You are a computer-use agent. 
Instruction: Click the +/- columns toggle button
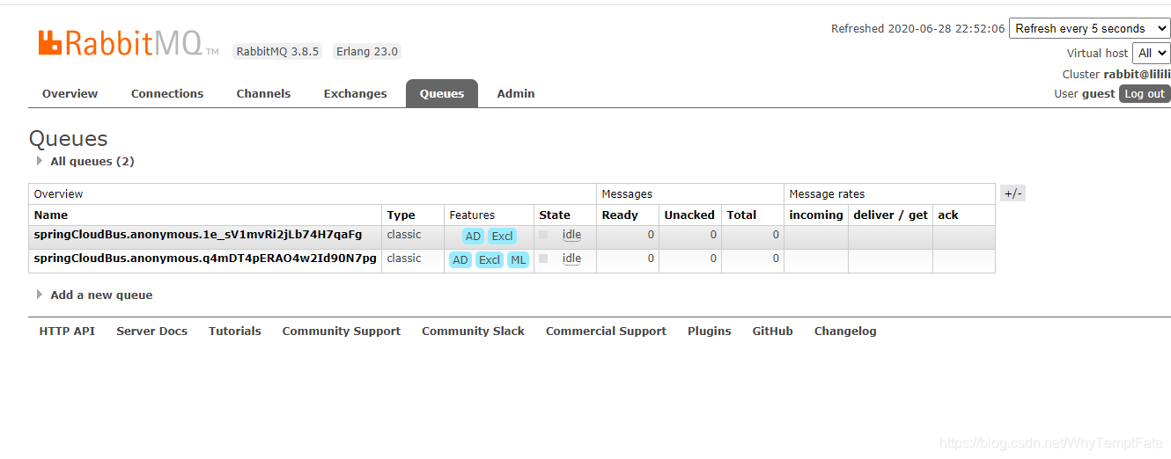point(1013,194)
